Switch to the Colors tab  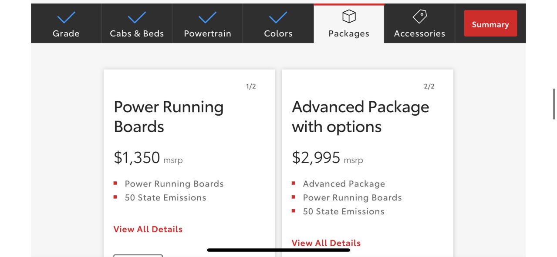(x=278, y=23)
